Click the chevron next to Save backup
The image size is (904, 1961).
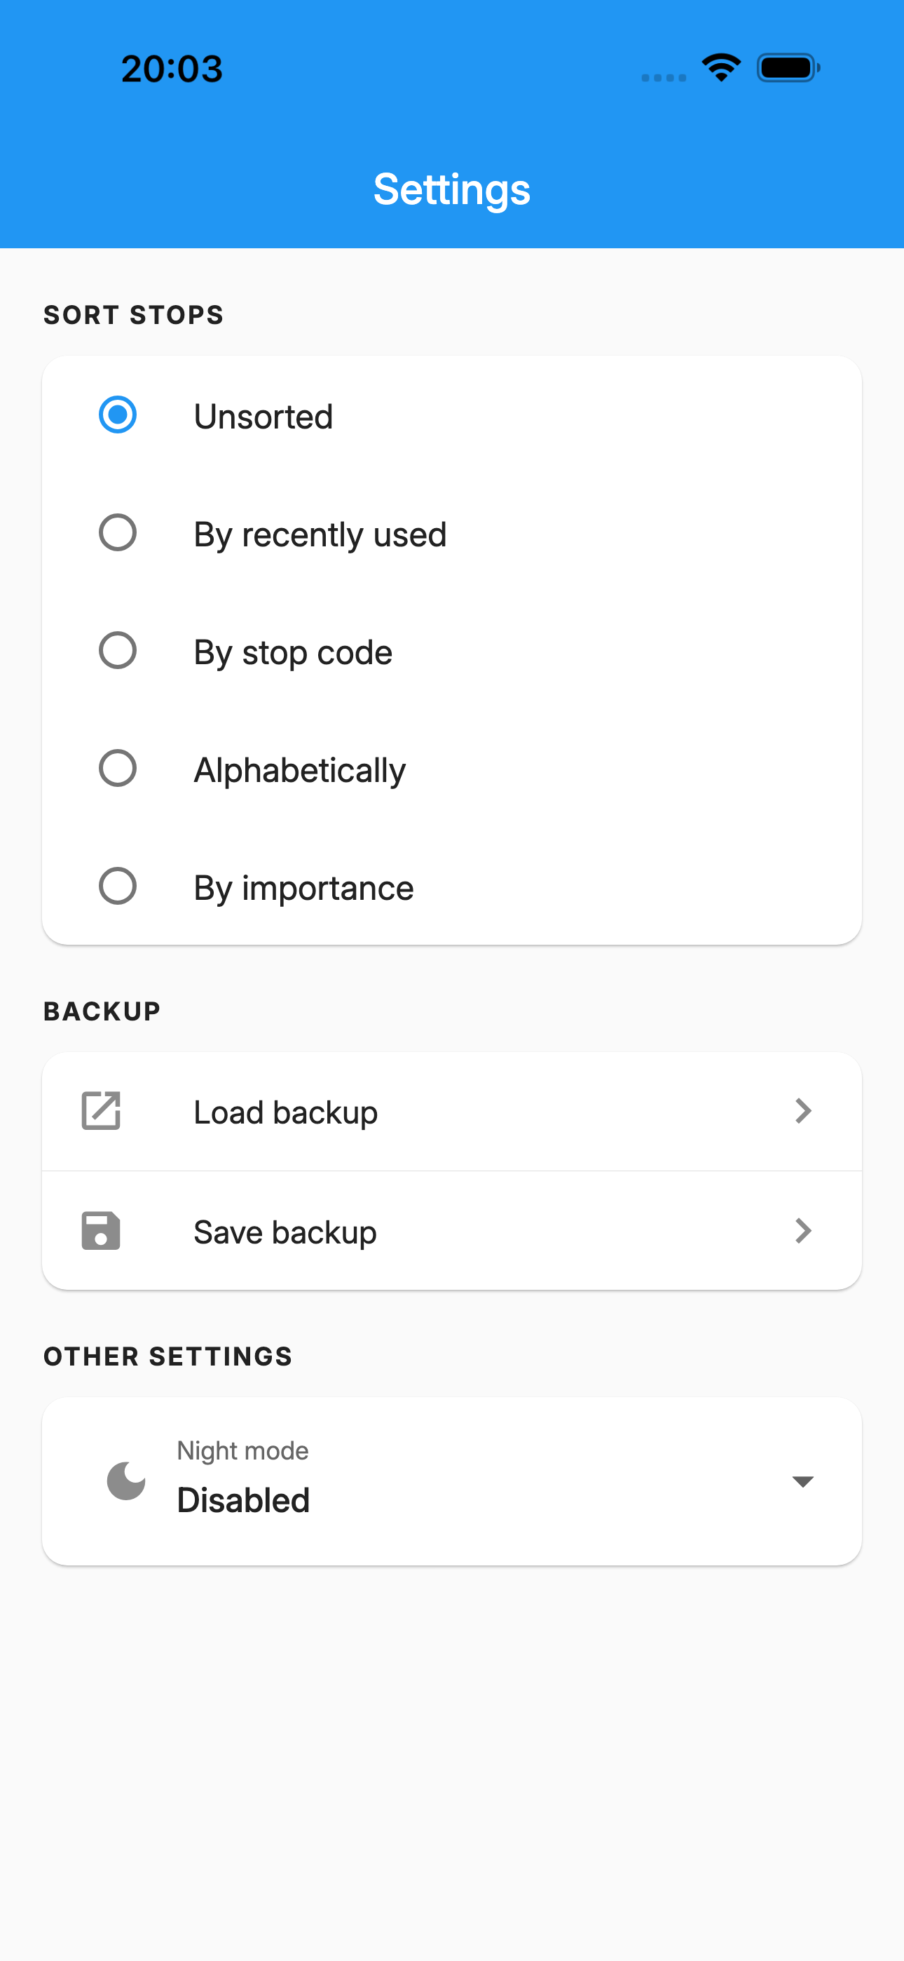803,1230
